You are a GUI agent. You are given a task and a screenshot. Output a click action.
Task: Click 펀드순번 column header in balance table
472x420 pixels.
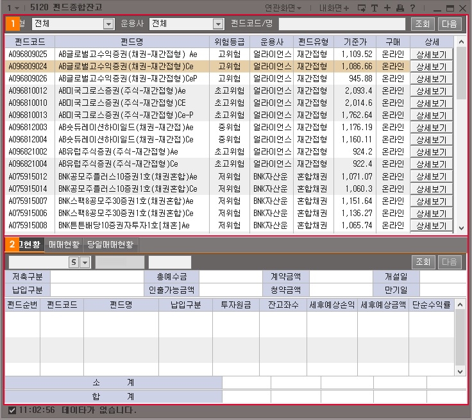[x=22, y=305]
